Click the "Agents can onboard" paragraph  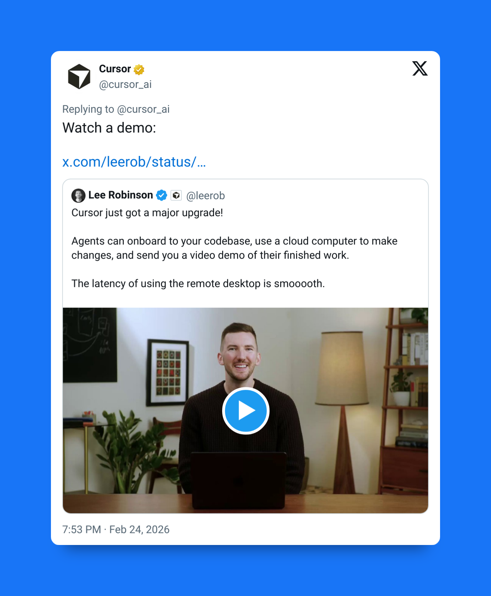pyautogui.click(x=235, y=248)
